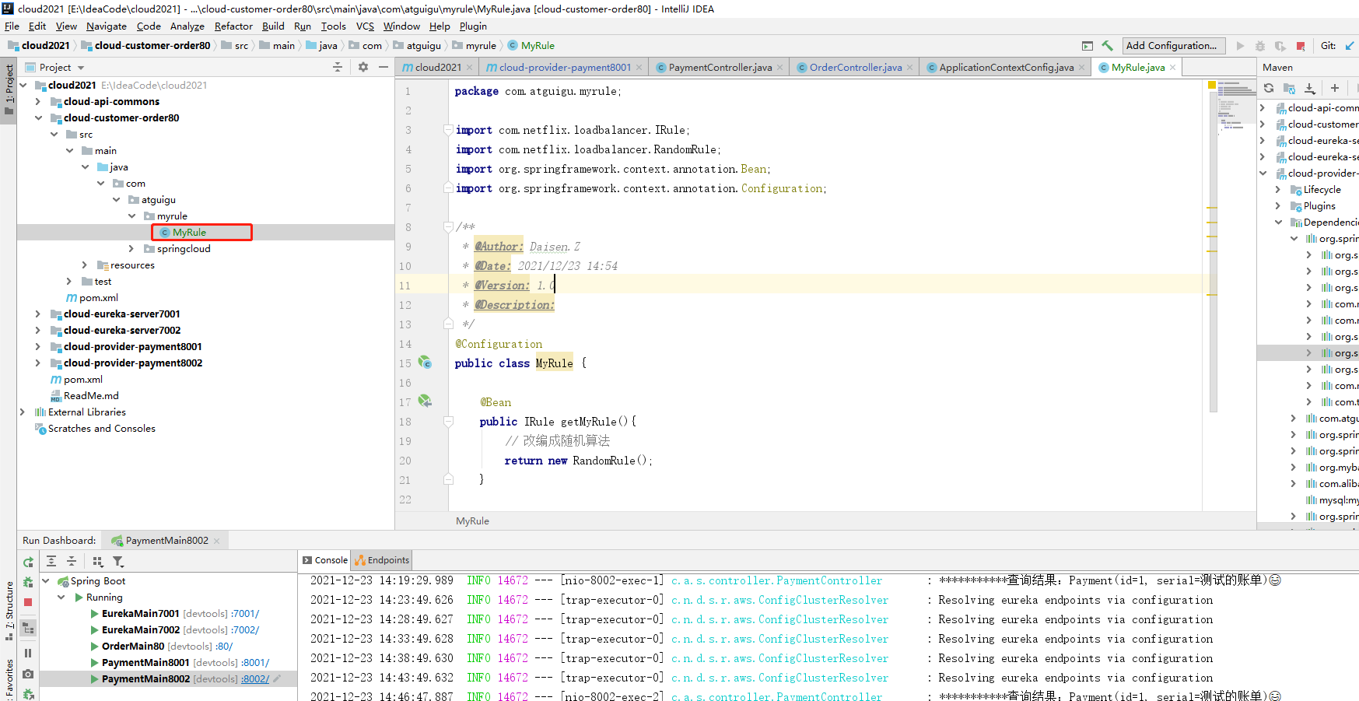Open Run Dashboard filter options
This screenshot has width=1359, height=701.
pos(118,562)
